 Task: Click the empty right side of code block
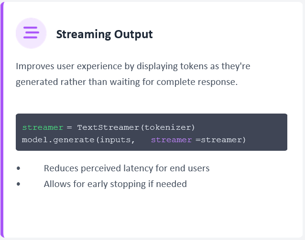268,133
